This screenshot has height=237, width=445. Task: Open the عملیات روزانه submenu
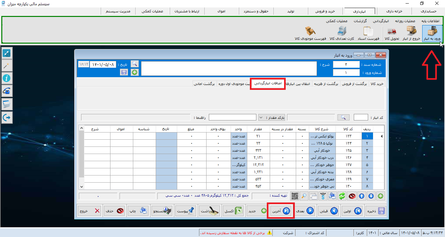pyautogui.click(x=405, y=21)
